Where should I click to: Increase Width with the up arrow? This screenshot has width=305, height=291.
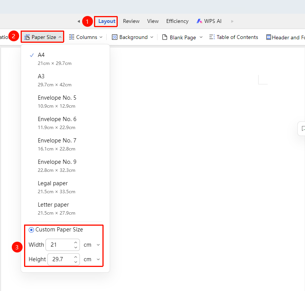(x=76, y=242)
